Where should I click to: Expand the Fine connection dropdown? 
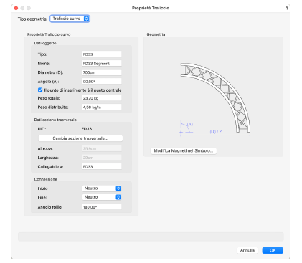click(x=102, y=197)
